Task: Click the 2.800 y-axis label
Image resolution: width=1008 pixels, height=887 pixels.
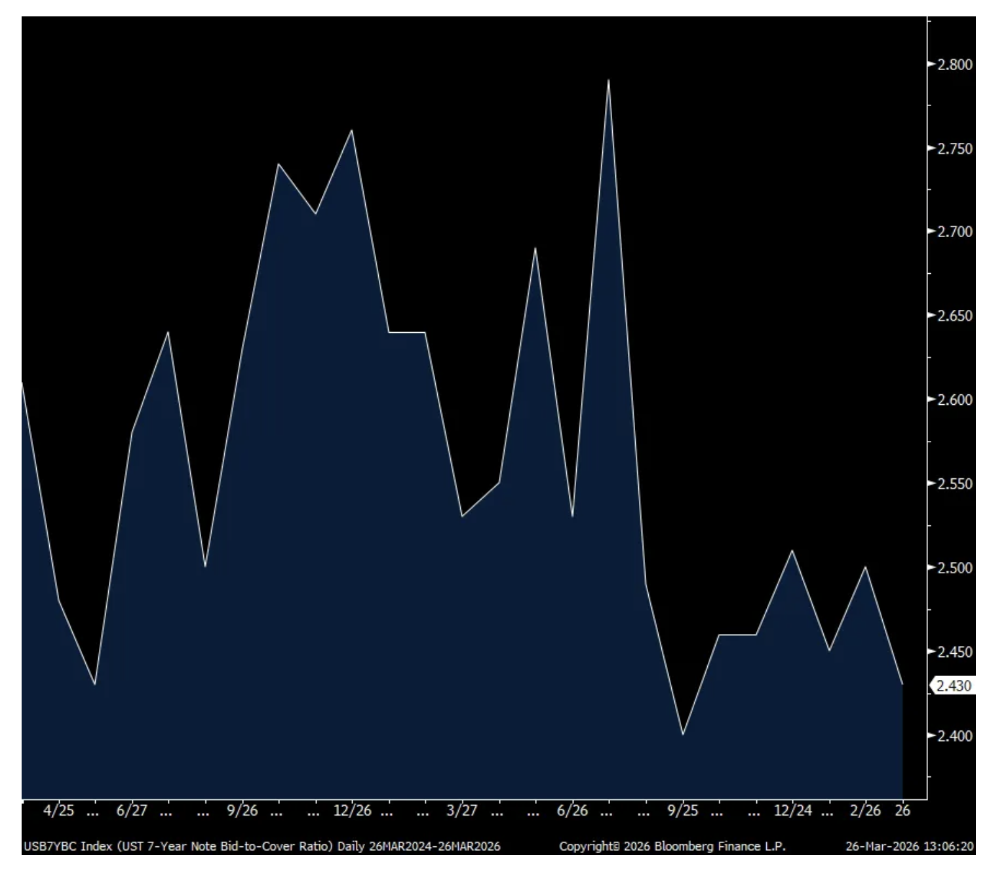Action: 955,65
